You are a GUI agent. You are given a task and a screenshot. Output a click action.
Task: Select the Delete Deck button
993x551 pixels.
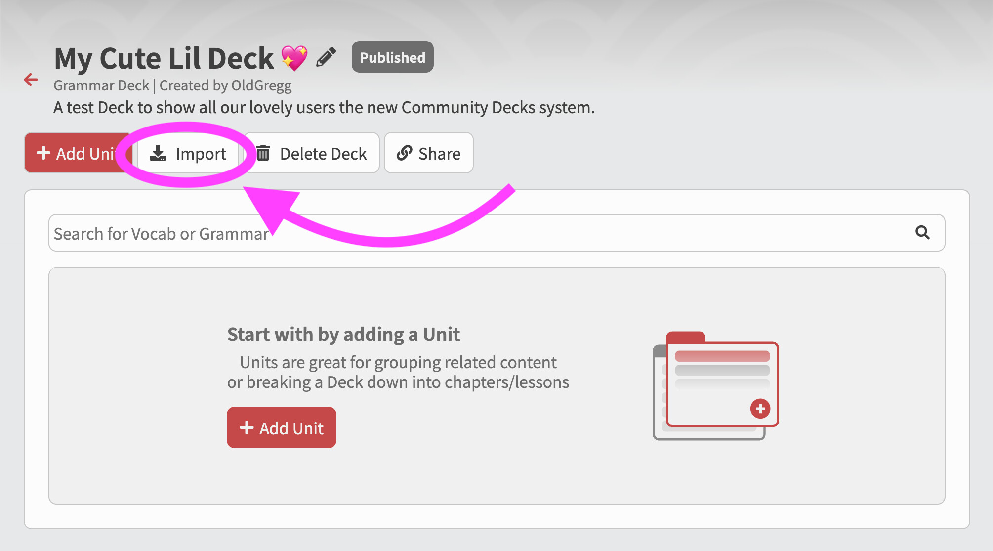point(312,153)
